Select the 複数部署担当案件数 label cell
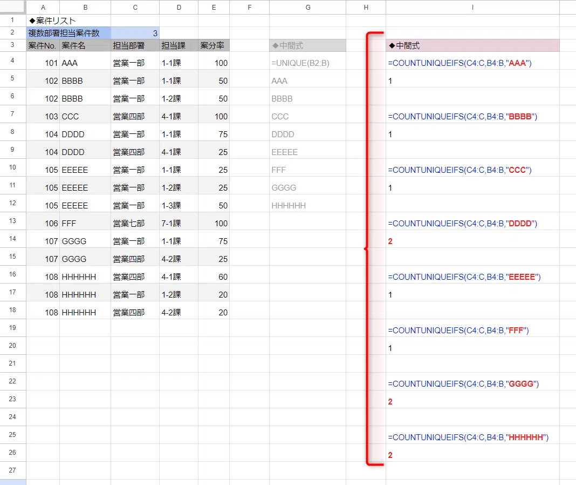Screen dimensions: 576x485 68,33
